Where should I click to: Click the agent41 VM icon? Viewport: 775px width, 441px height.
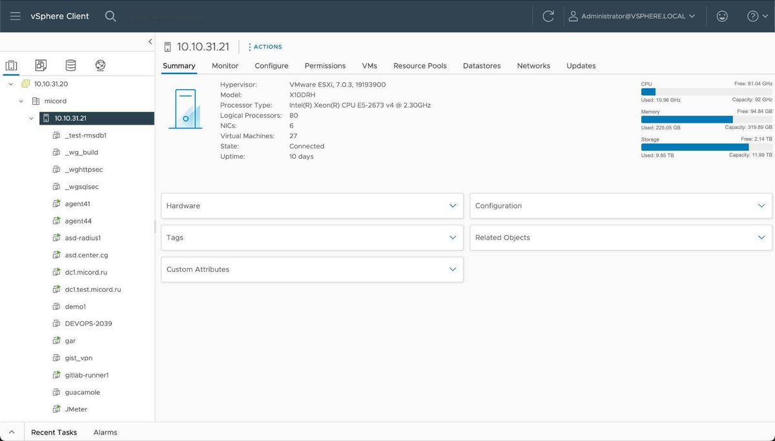pos(56,204)
